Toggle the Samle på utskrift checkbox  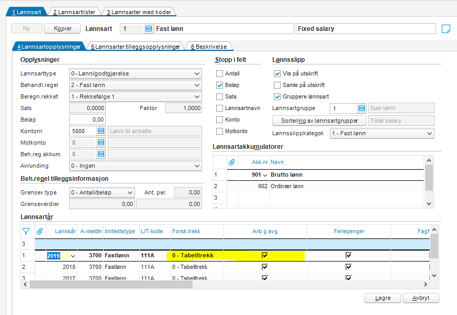277,85
